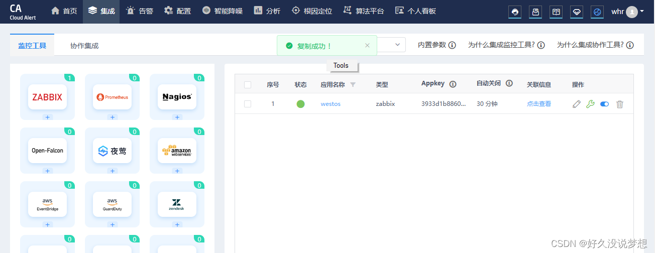Click the info icon beside 自动关闭
This screenshot has width=655, height=253.
tap(509, 83)
